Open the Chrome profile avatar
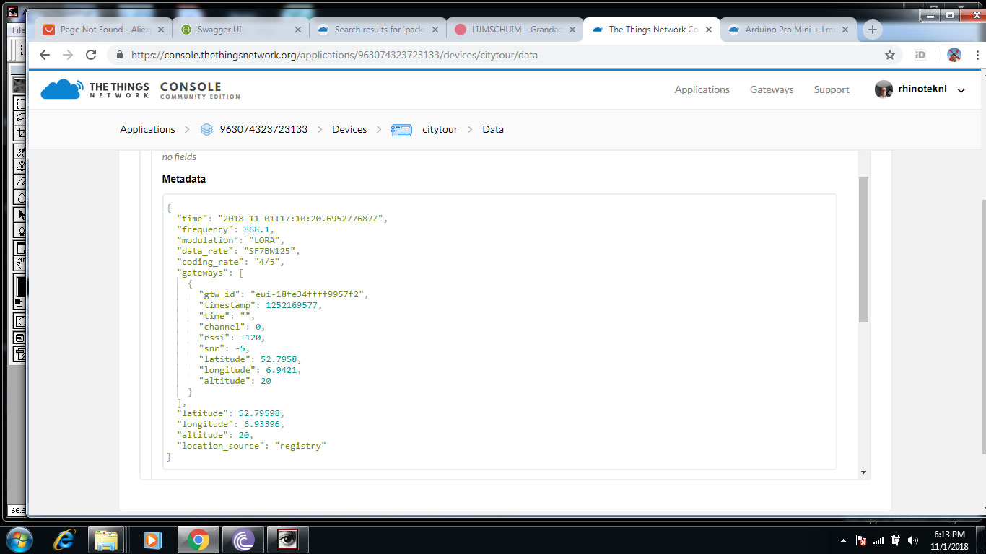Viewport: 986px width, 554px height. [x=954, y=55]
